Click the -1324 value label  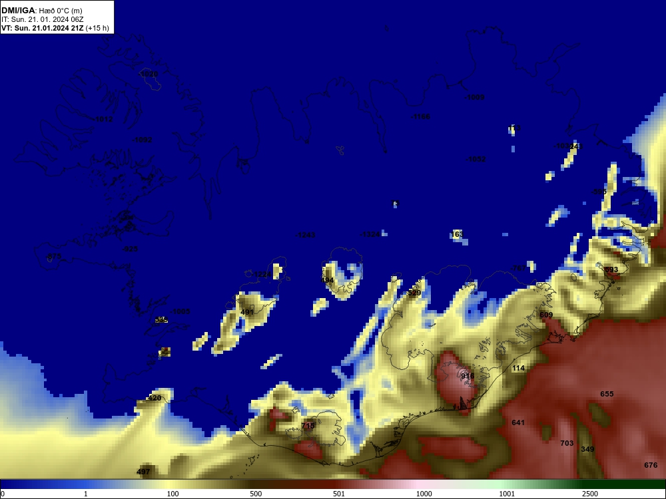[370, 234]
